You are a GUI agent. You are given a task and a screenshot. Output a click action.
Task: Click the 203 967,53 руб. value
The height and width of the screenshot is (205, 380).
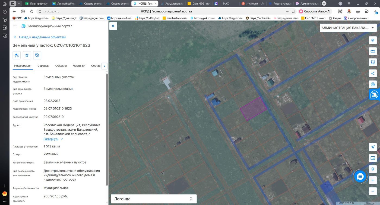pyautogui.click(x=56, y=196)
